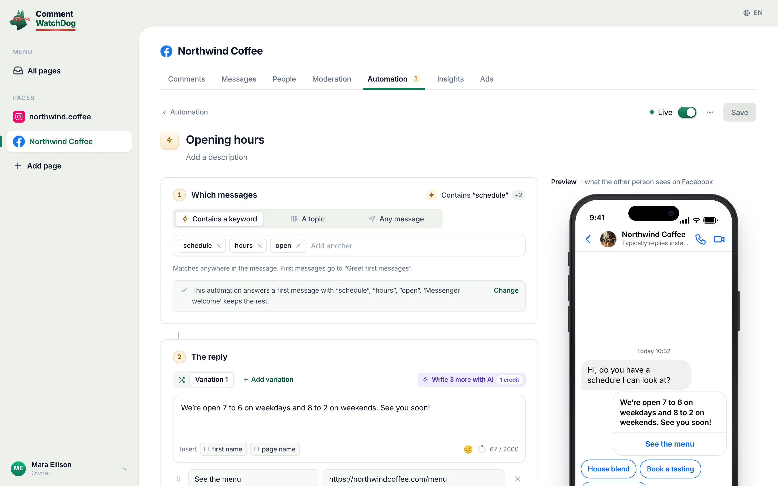Grab the drag handle of See the menu button row
Viewport: 778px width, 486px height.
tap(178, 479)
